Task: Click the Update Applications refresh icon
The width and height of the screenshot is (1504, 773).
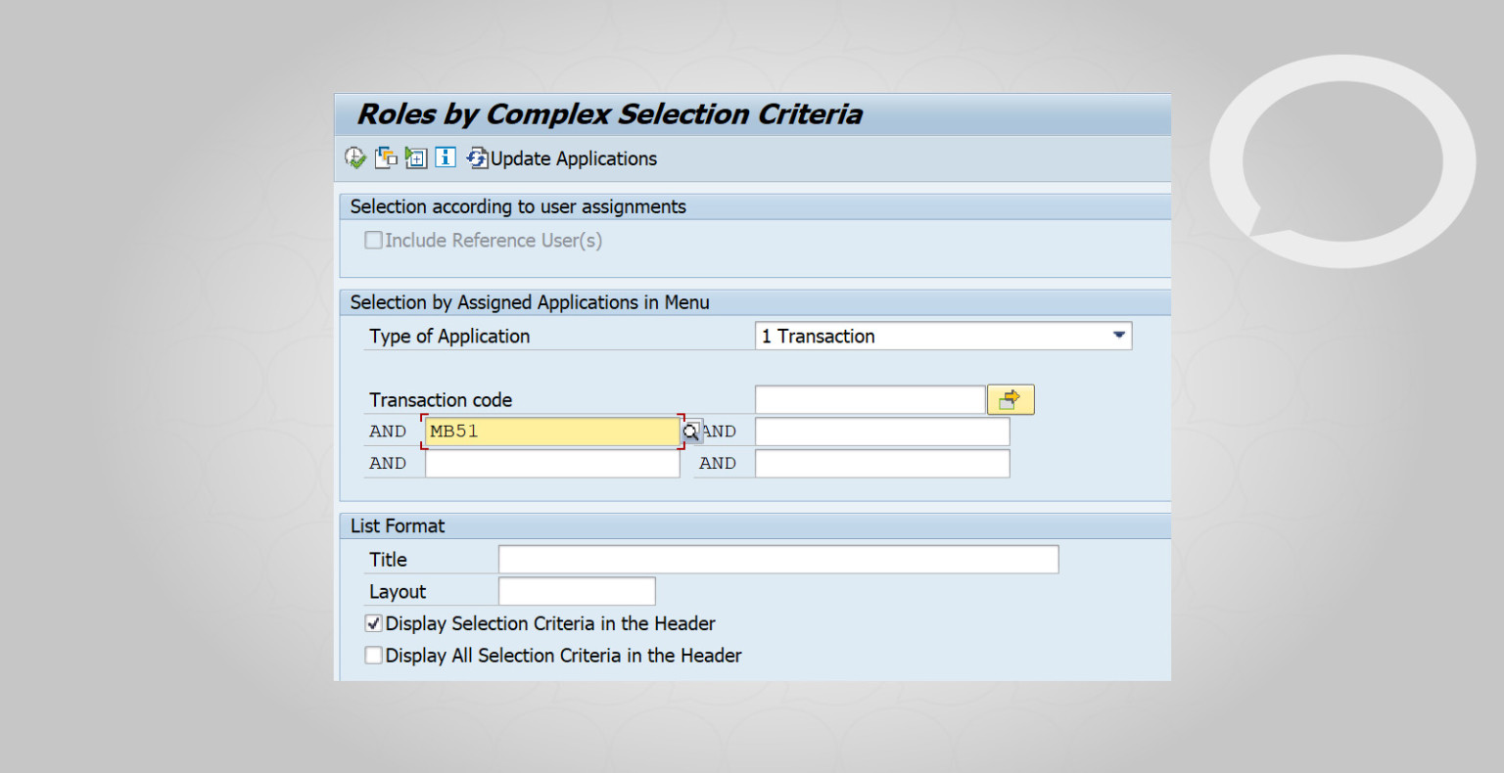Action: pyautogui.click(x=476, y=158)
